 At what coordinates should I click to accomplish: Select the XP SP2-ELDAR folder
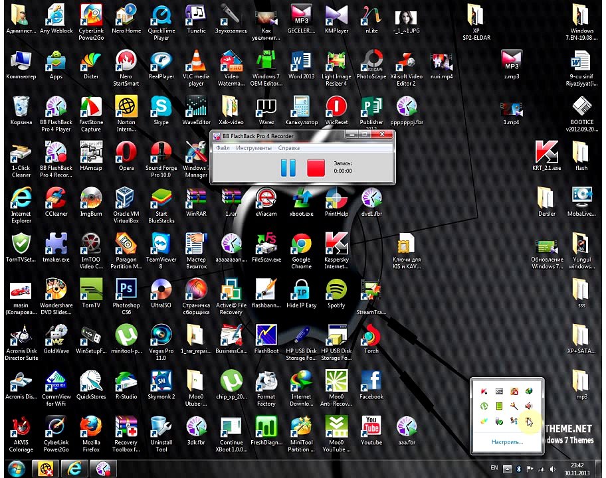click(476, 23)
